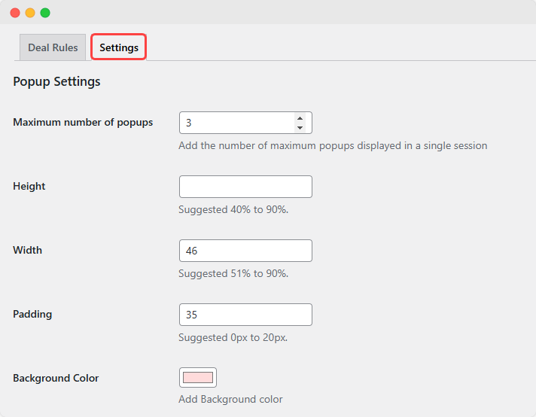The height and width of the screenshot is (417, 536).
Task: Click the Padding field containing 35
Action: pos(245,315)
